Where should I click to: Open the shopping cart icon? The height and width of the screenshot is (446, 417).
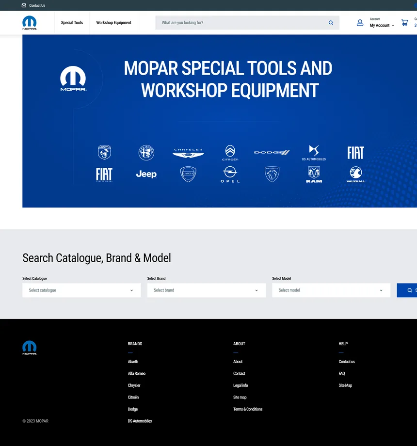point(404,22)
